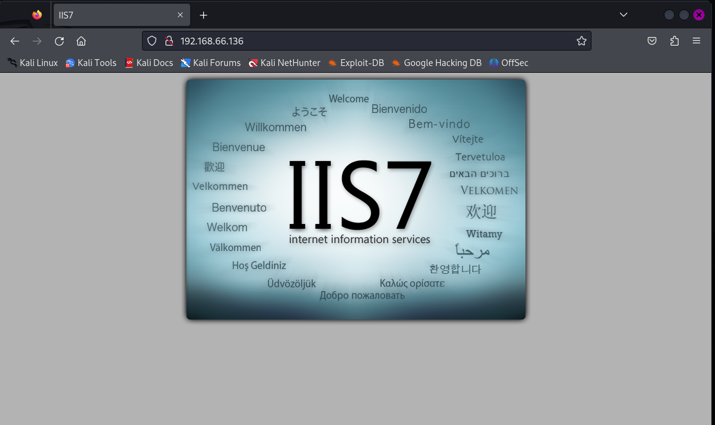Viewport: 715px width, 425px height.
Task: Open the Kali Docs bookmark
Action: 149,63
